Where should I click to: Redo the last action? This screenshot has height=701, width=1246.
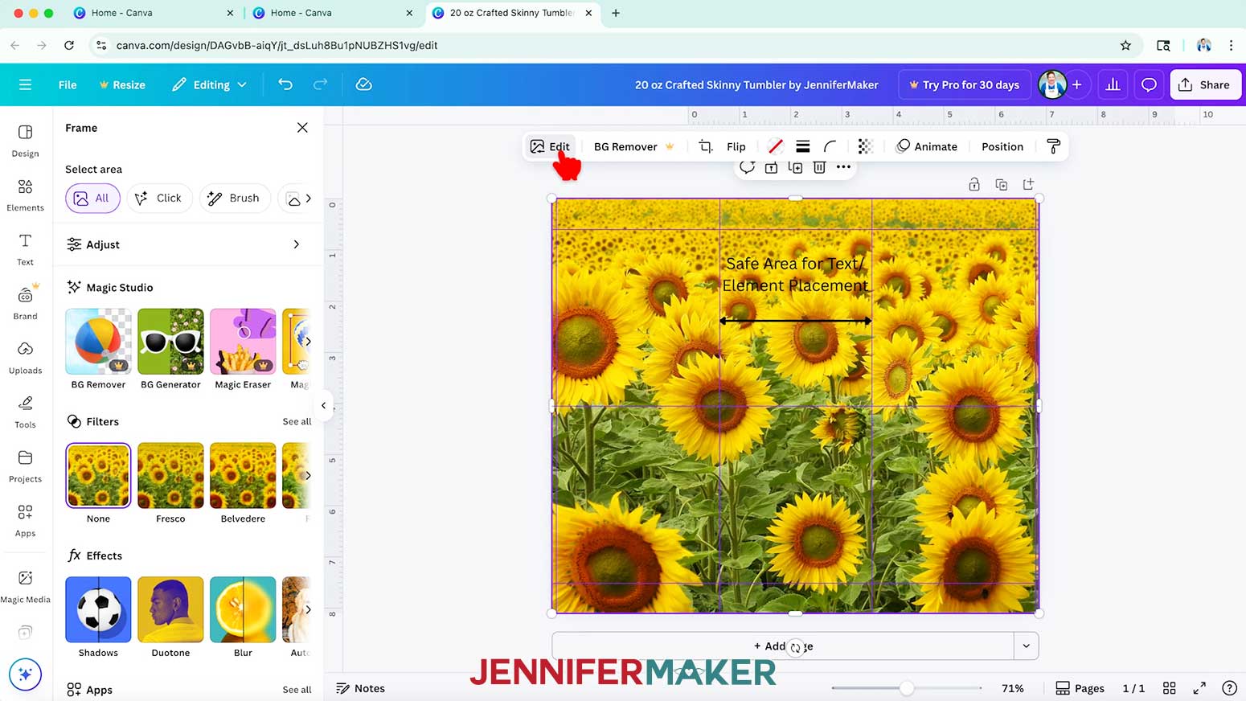click(x=320, y=84)
